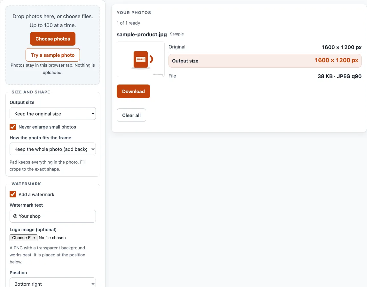The width and height of the screenshot is (367, 287).
Task: Click the Sample tag label
Action: click(177, 34)
